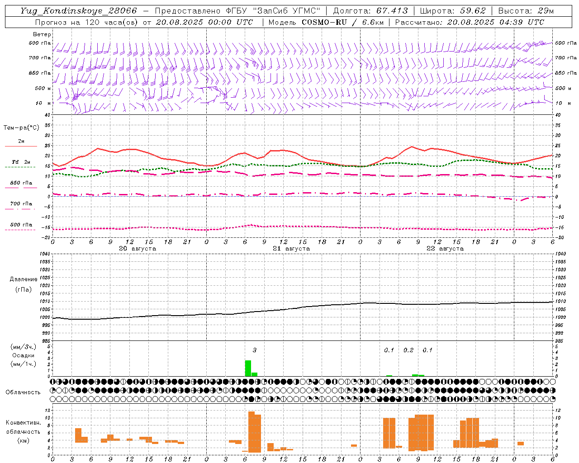579x463 pixels.
Task: Click the '21 августа' date label
Action: 291,249
